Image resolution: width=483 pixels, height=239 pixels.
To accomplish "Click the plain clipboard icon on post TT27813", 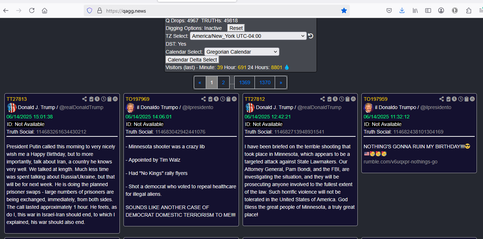I will (x=109, y=99).
